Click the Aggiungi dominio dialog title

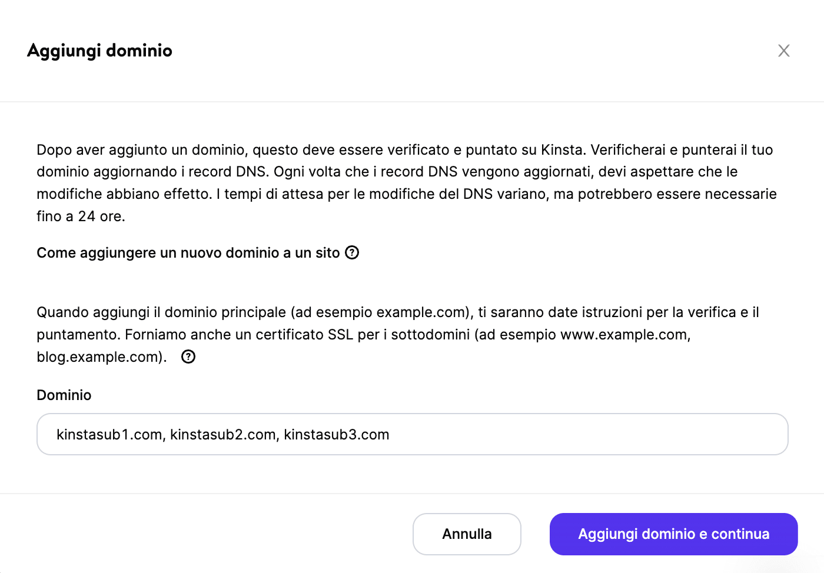[x=99, y=51]
